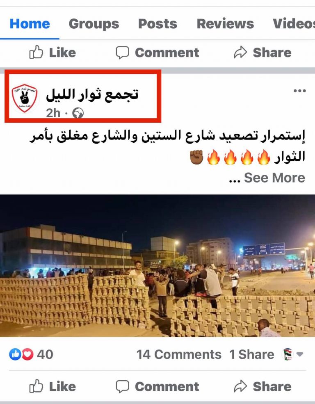Open the three-dot post options menu

(x=300, y=91)
